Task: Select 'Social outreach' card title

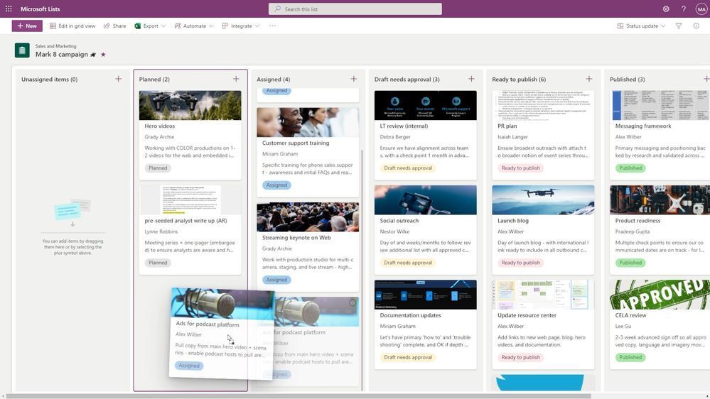Action: click(399, 221)
